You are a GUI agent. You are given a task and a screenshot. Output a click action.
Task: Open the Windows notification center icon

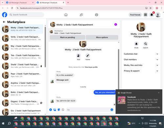(160, 123)
